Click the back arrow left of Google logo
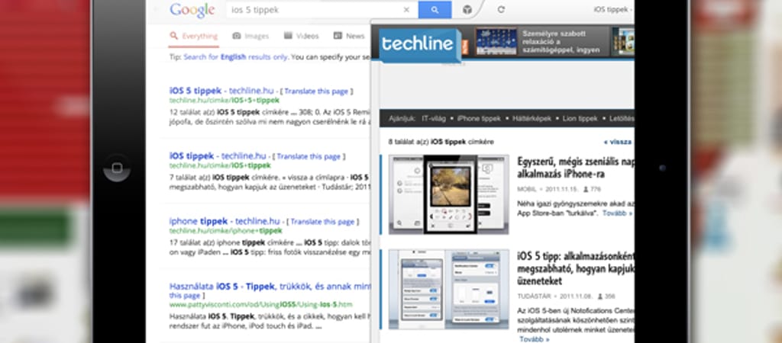 tap(157, 10)
